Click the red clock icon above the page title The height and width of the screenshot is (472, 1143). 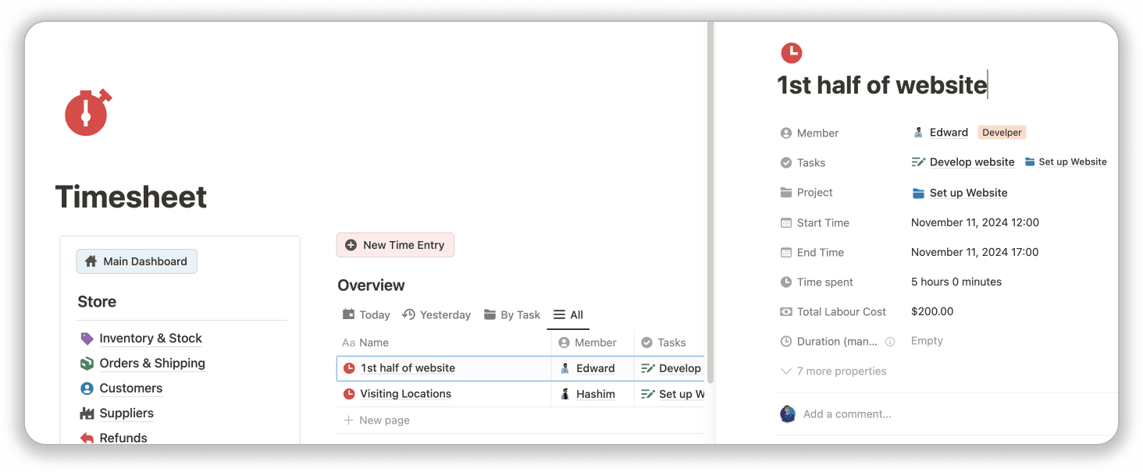[x=792, y=53]
